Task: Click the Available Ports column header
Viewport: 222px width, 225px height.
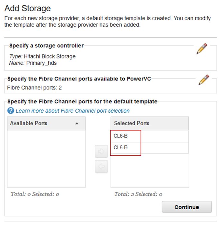Action: coord(46,123)
